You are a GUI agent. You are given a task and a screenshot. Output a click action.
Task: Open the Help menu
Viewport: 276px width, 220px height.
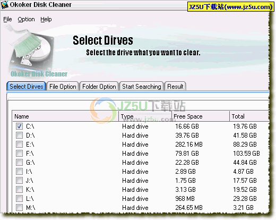pyautogui.click(x=46, y=19)
